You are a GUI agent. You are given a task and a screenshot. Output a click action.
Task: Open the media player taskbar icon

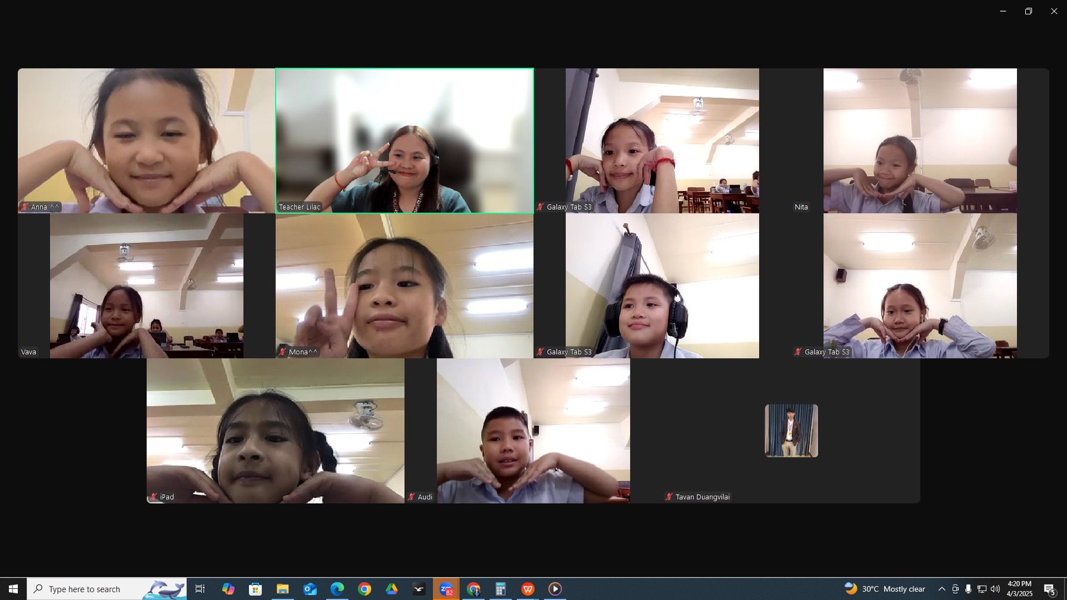click(x=555, y=589)
